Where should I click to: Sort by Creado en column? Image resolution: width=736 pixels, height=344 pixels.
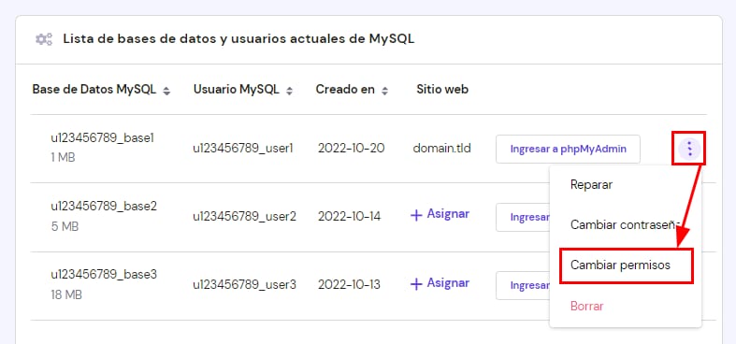pyautogui.click(x=384, y=92)
